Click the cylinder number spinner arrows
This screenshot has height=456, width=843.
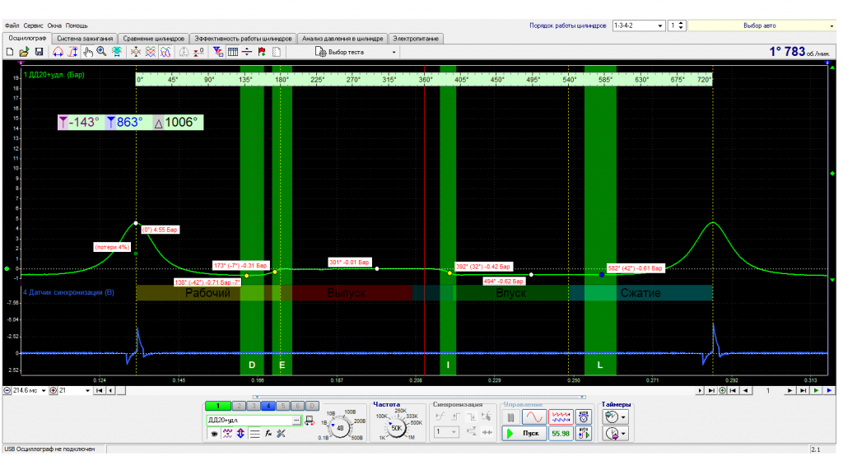pyautogui.click(x=681, y=26)
